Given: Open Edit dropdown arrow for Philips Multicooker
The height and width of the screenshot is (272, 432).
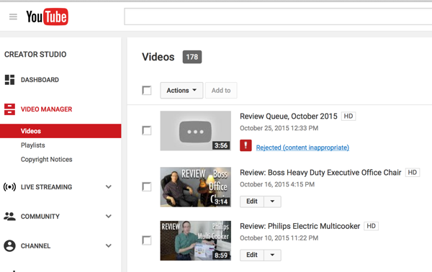Looking at the screenshot, I should [x=272, y=255].
